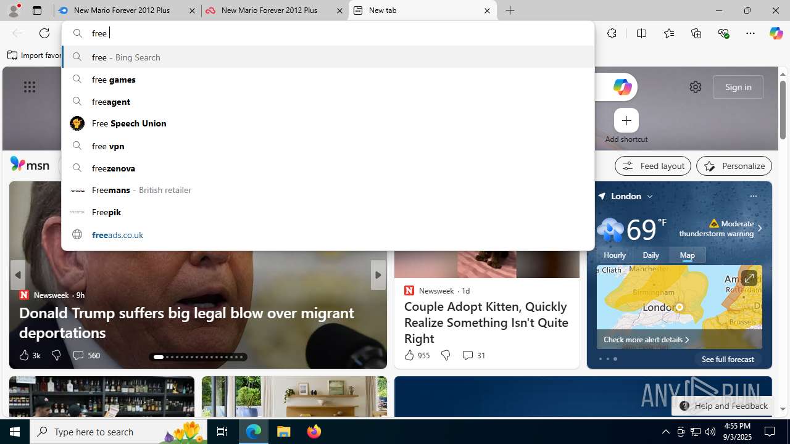Select the Map weather tab
The height and width of the screenshot is (444, 790).
(688, 255)
